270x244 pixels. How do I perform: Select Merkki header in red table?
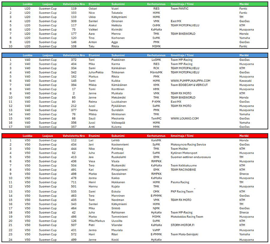[x=244, y=136]
